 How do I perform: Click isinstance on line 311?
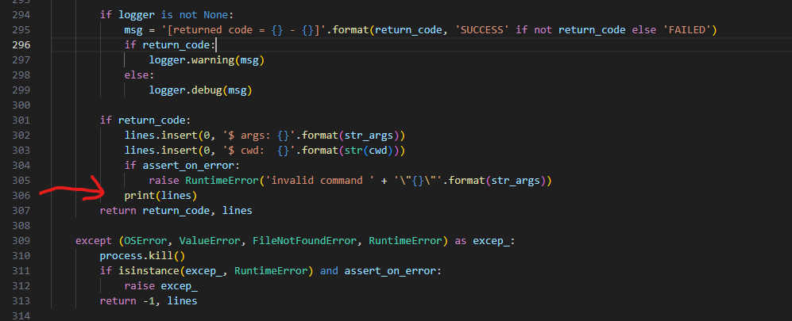click(149, 272)
